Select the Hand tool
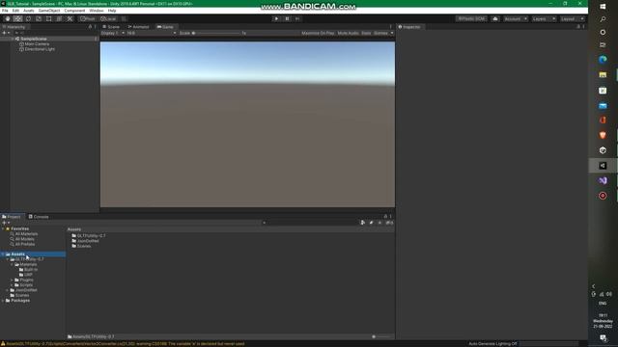Viewport: 618px width, 347px height. click(x=8, y=18)
